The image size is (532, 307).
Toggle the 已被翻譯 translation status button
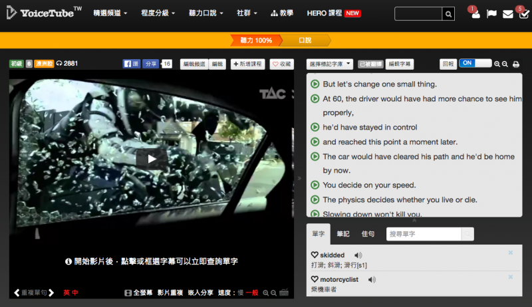[x=370, y=64]
